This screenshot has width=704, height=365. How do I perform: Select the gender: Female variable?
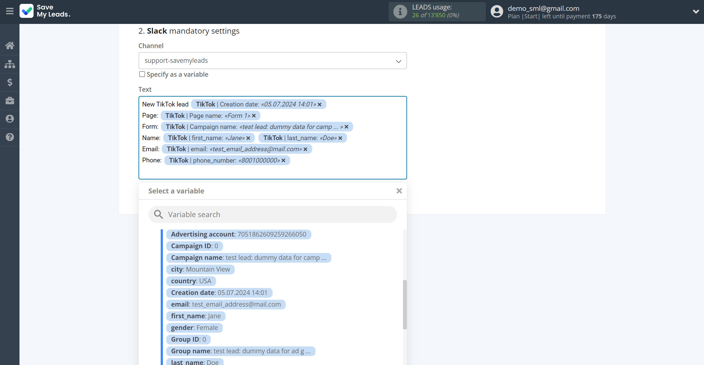(194, 328)
